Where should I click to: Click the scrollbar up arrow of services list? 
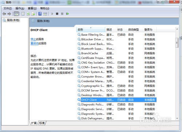click(177, 29)
